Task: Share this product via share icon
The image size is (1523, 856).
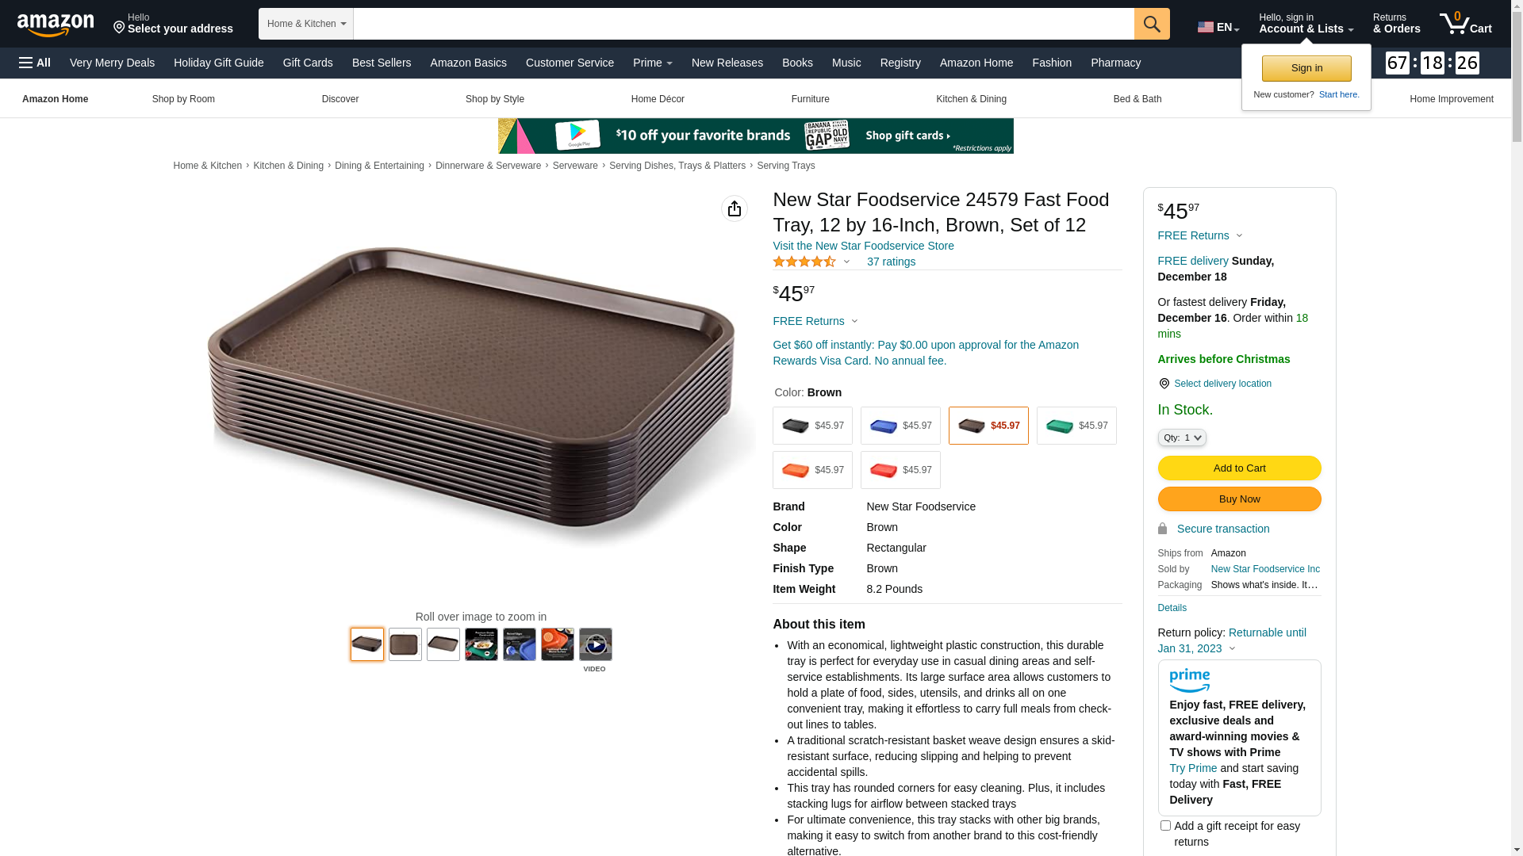Action: point(734,208)
